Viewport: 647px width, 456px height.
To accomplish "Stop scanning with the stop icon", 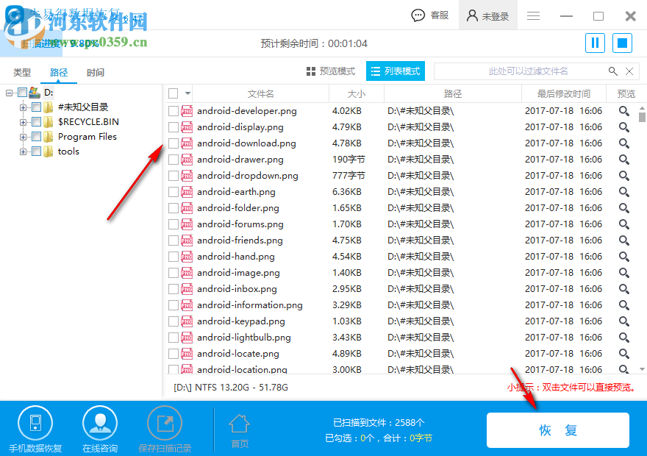I will [x=622, y=43].
